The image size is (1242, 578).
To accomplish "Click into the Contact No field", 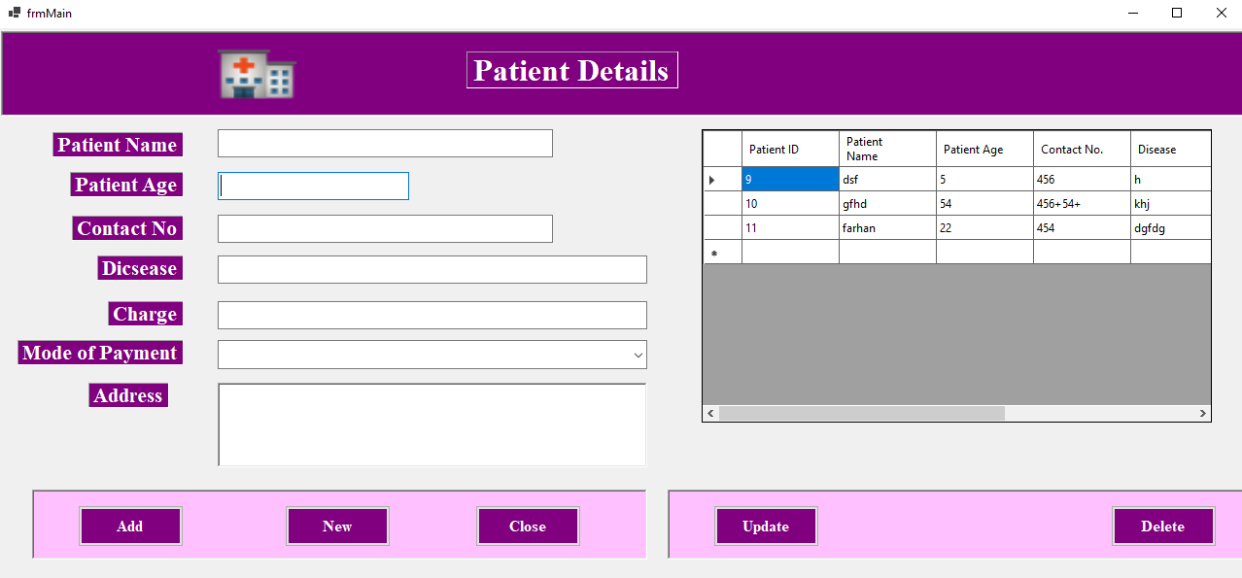I will 385,228.
